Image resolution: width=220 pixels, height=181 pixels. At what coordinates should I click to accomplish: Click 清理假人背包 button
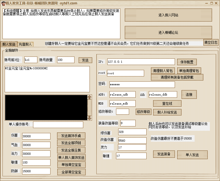point(163,71)
